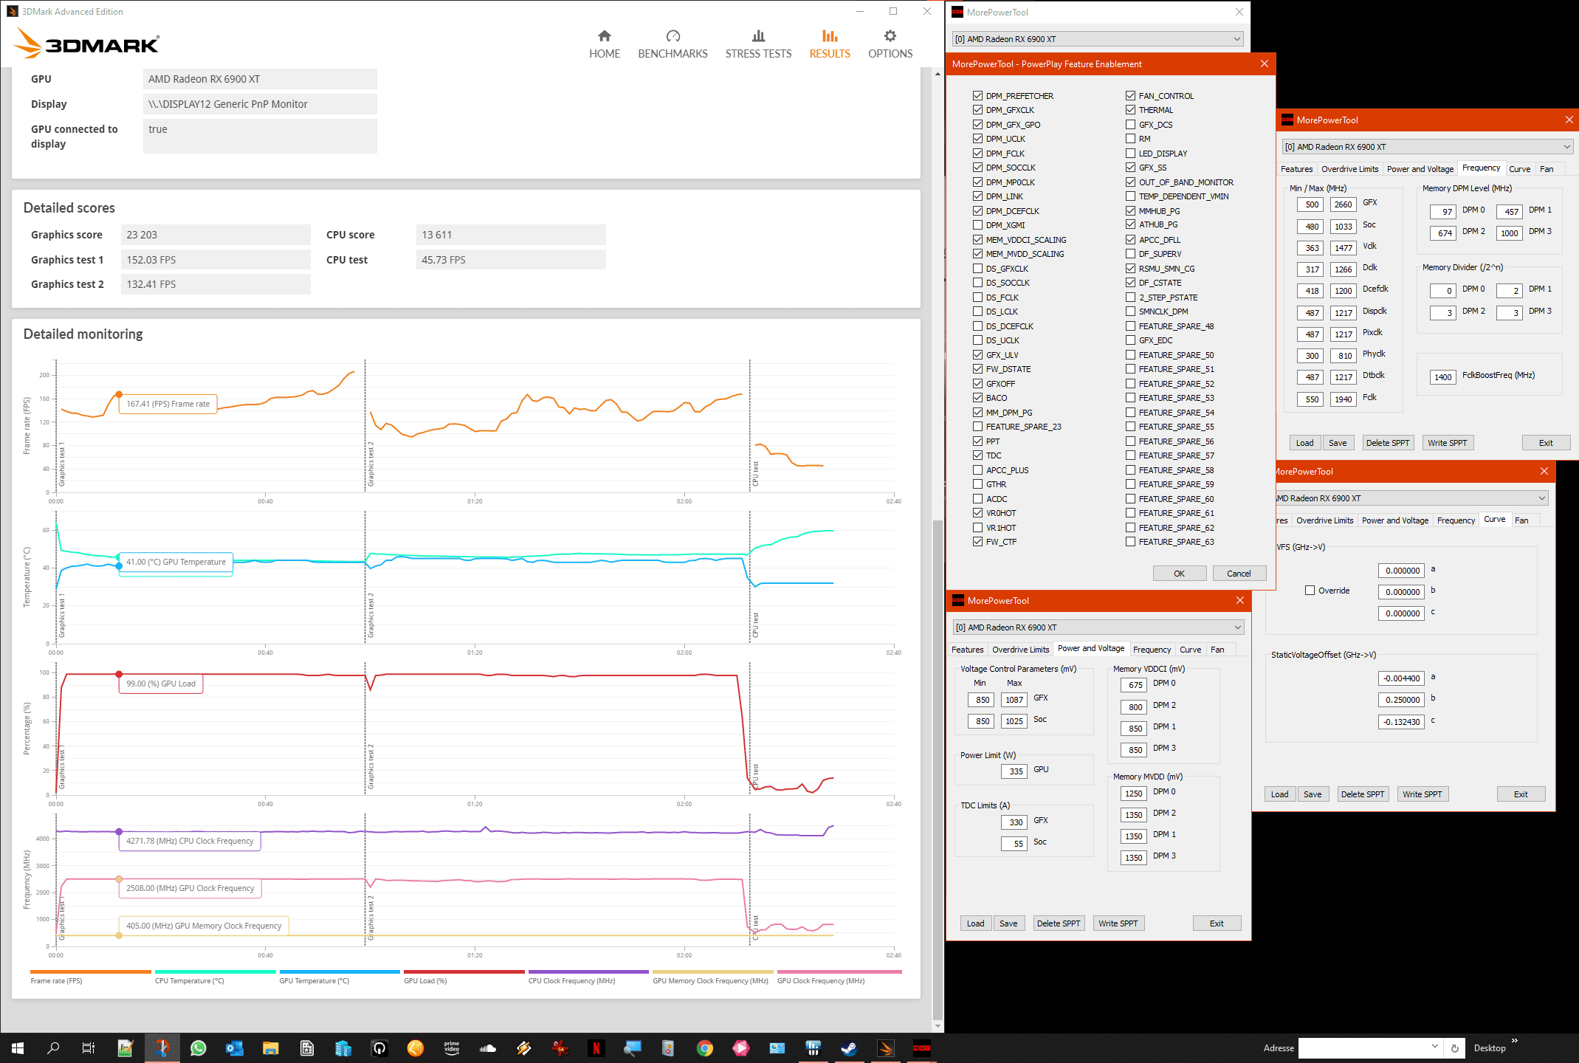The height and width of the screenshot is (1063, 1579).
Task: Click FclkBoostFreq field showing 1400
Action: pos(1443,377)
